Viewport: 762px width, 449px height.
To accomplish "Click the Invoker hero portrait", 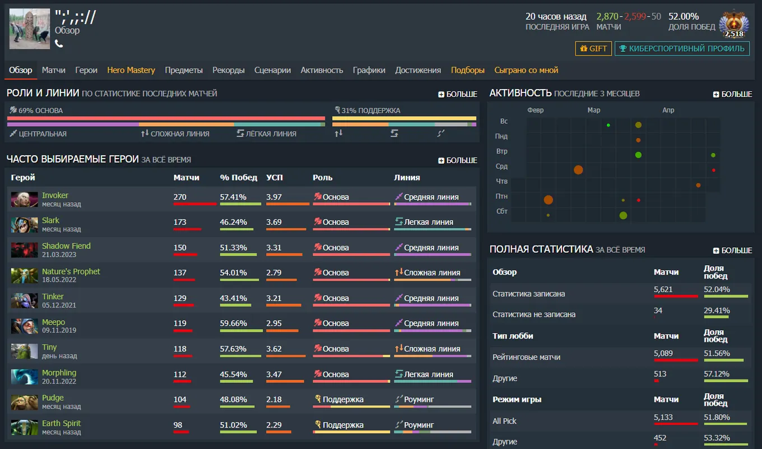I will click(25, 199).
